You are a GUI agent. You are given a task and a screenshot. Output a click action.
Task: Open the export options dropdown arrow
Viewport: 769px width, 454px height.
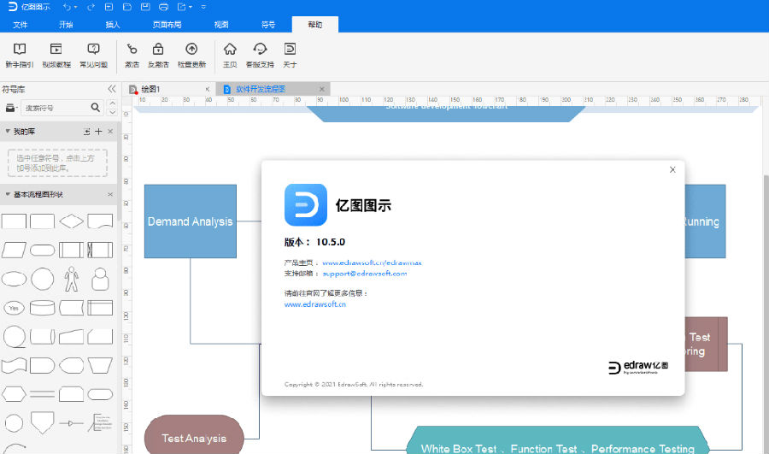coord(191,8)
